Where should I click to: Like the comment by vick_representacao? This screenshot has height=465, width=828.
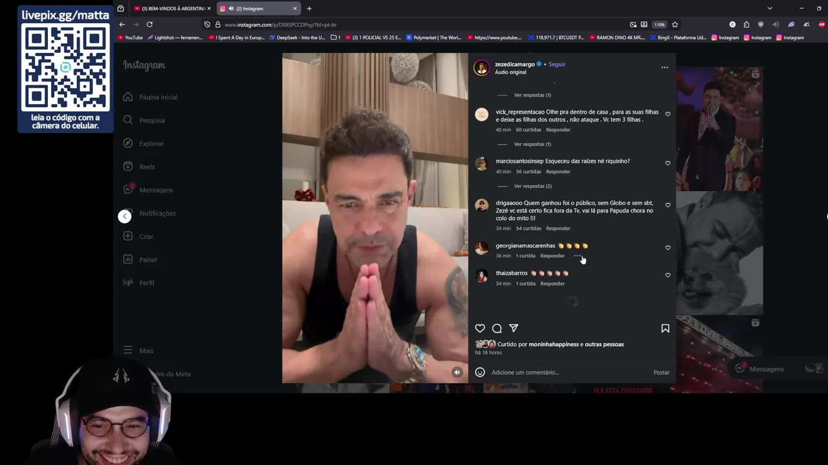click(x=668, y=114)
